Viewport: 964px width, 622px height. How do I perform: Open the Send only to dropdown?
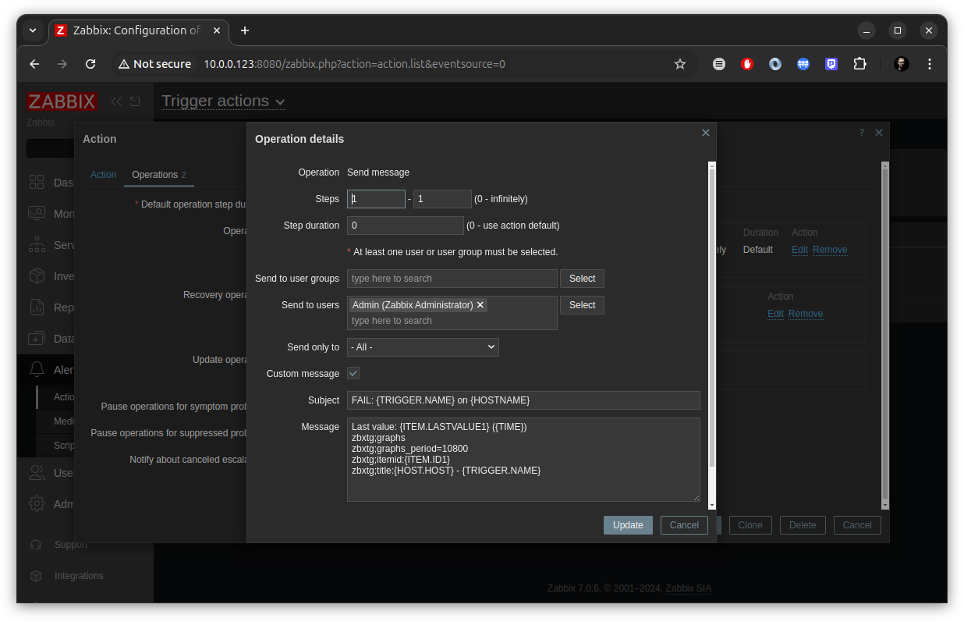click(422, 347)
